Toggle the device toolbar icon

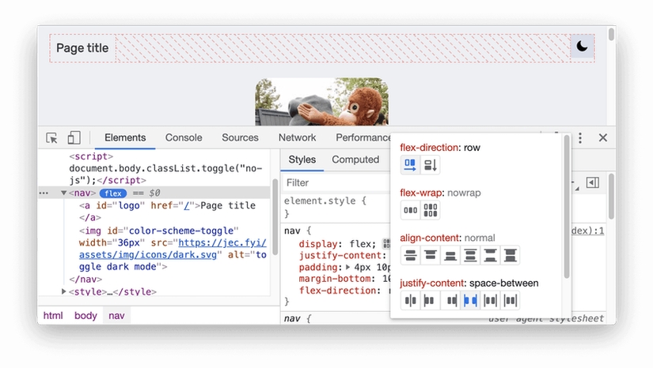74,137
